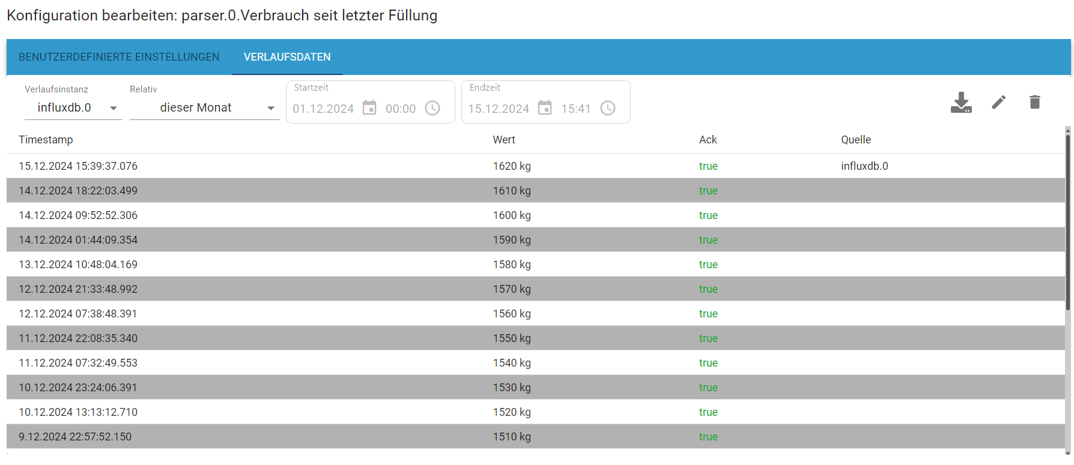The image size is (1074, 465).
Task: Click the value 1570 kg
Action: point(512,289)
